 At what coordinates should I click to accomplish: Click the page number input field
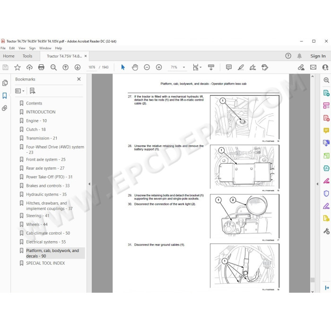92,67
